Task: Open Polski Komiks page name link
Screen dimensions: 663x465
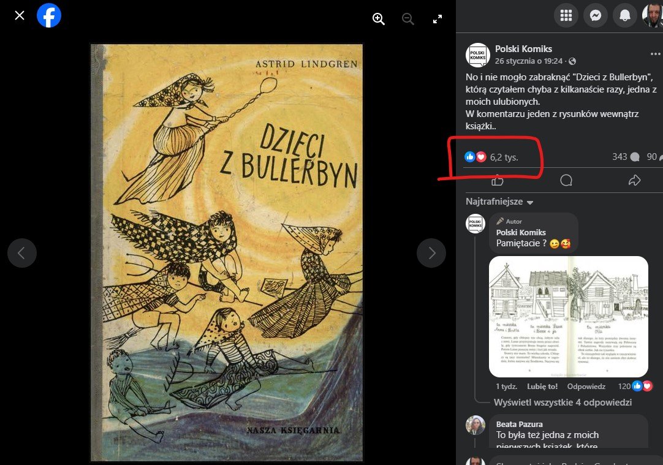Action: tap(523, 49)
